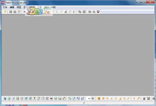Click the greyed overlapping squares copy icon

coord(80,12)
